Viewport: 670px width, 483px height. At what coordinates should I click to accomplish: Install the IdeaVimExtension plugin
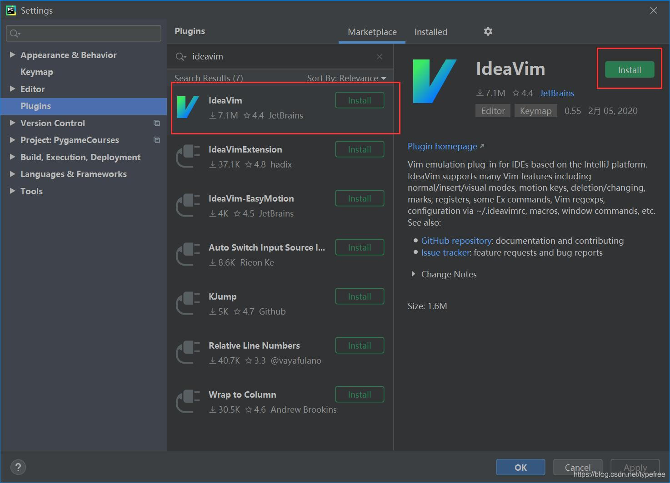coord(360,149)
